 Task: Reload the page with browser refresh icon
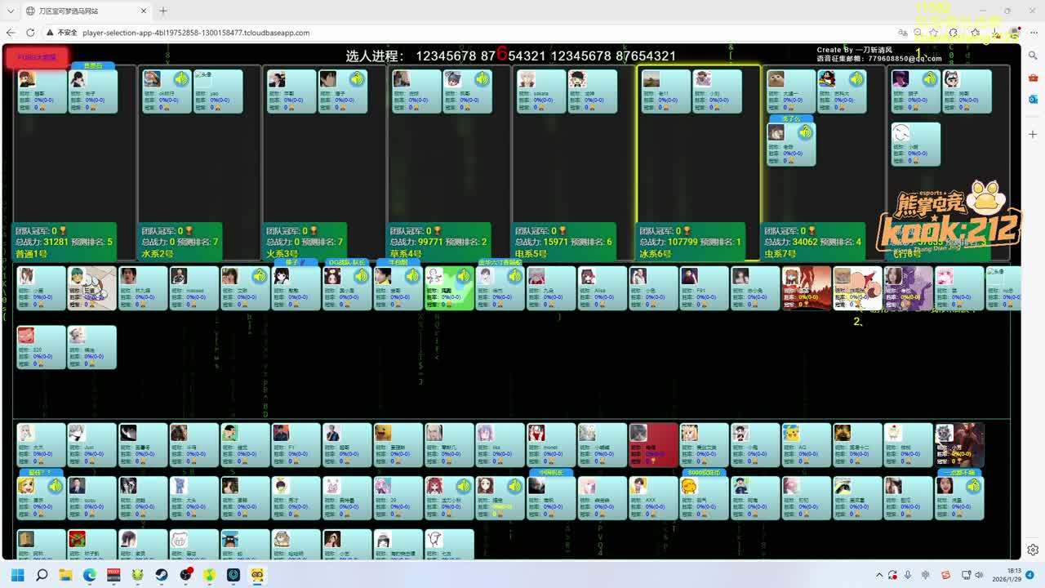[30, 33]
